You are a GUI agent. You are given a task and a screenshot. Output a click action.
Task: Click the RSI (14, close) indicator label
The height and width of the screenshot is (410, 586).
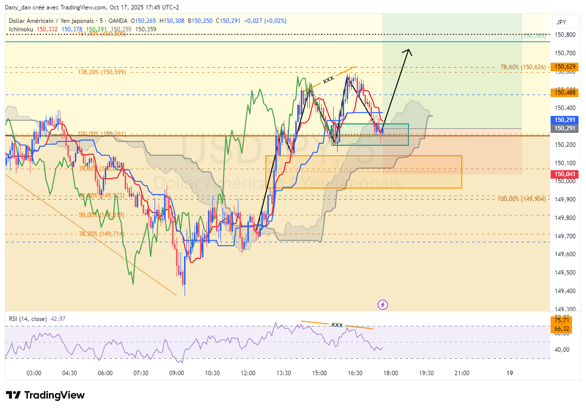[28, 319]
